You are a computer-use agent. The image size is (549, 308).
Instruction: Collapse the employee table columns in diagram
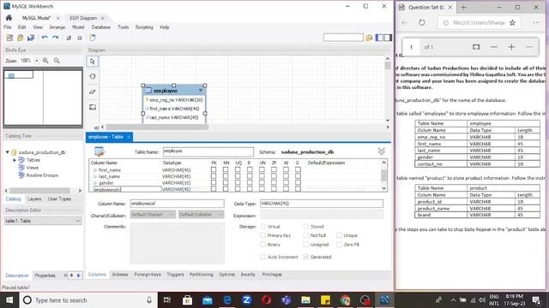[201, 91]
